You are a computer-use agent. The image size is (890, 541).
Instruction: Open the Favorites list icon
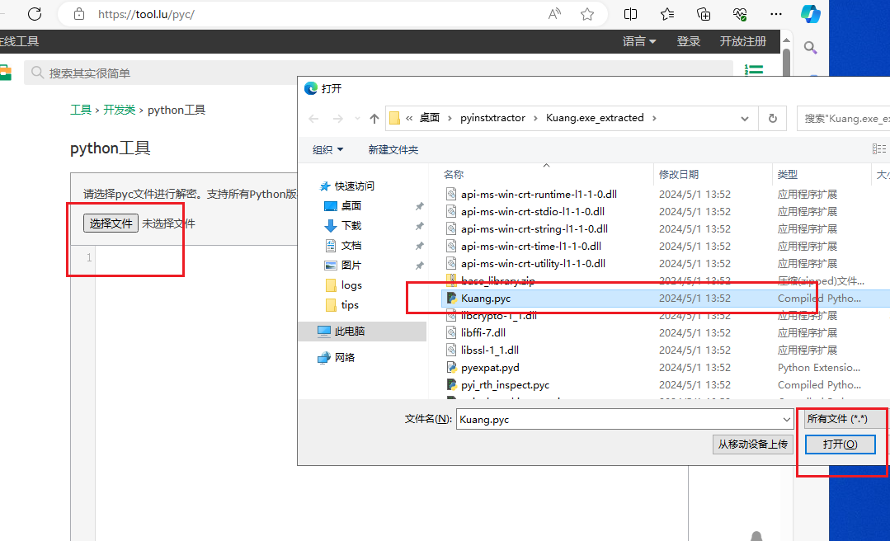[x=667, y=14]
